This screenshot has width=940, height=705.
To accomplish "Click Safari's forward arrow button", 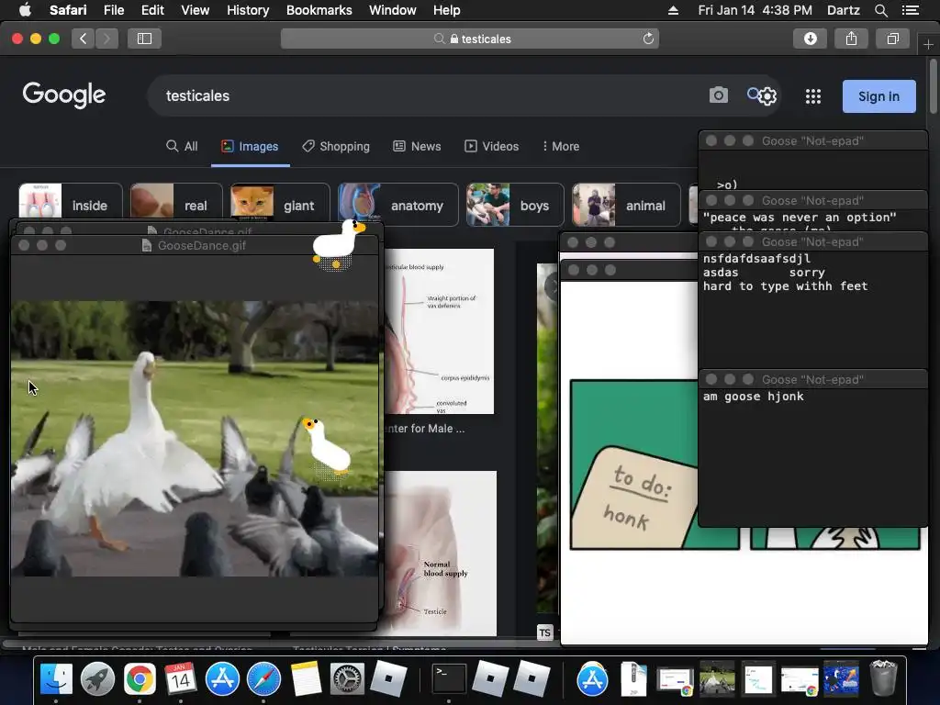I will coord(106,39).
